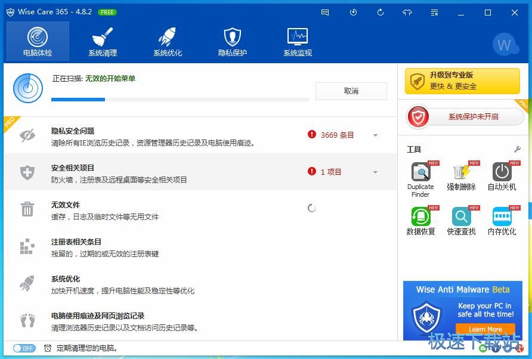532x359 pixels.
Task: Click the scan progress bar
Action: 180,100
